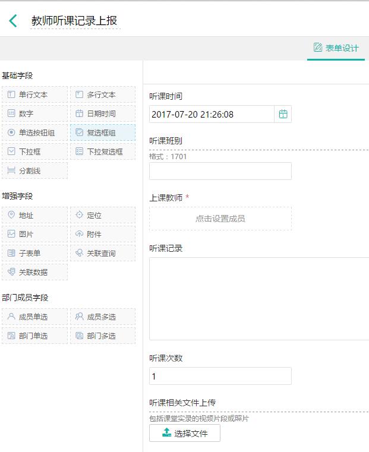Click the 听课时间 date input
Image resolution: width=369 pixels, height=452 pixels.
(x=212, y=114)
